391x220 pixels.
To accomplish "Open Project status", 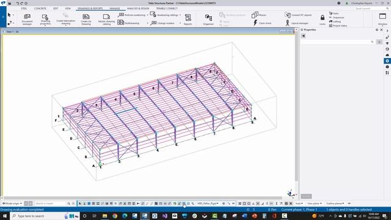I will coord(338,26).
